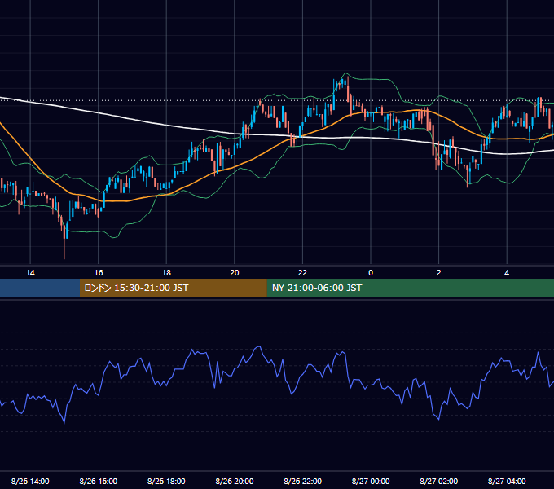This screenshot has width=554, height=489.
Task: Click the 8/27 04:00 date label
Action: pos(507,481)
